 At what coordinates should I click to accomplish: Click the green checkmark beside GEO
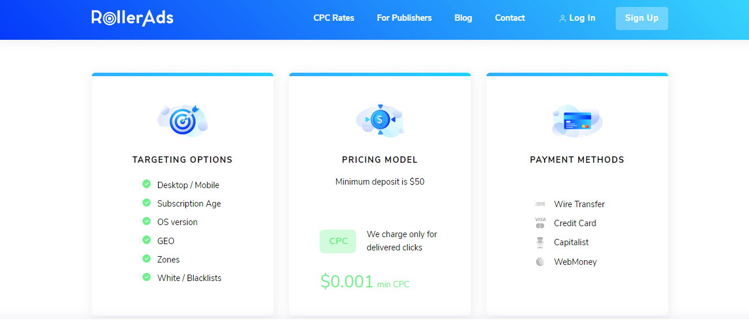[x=147, y=240]
